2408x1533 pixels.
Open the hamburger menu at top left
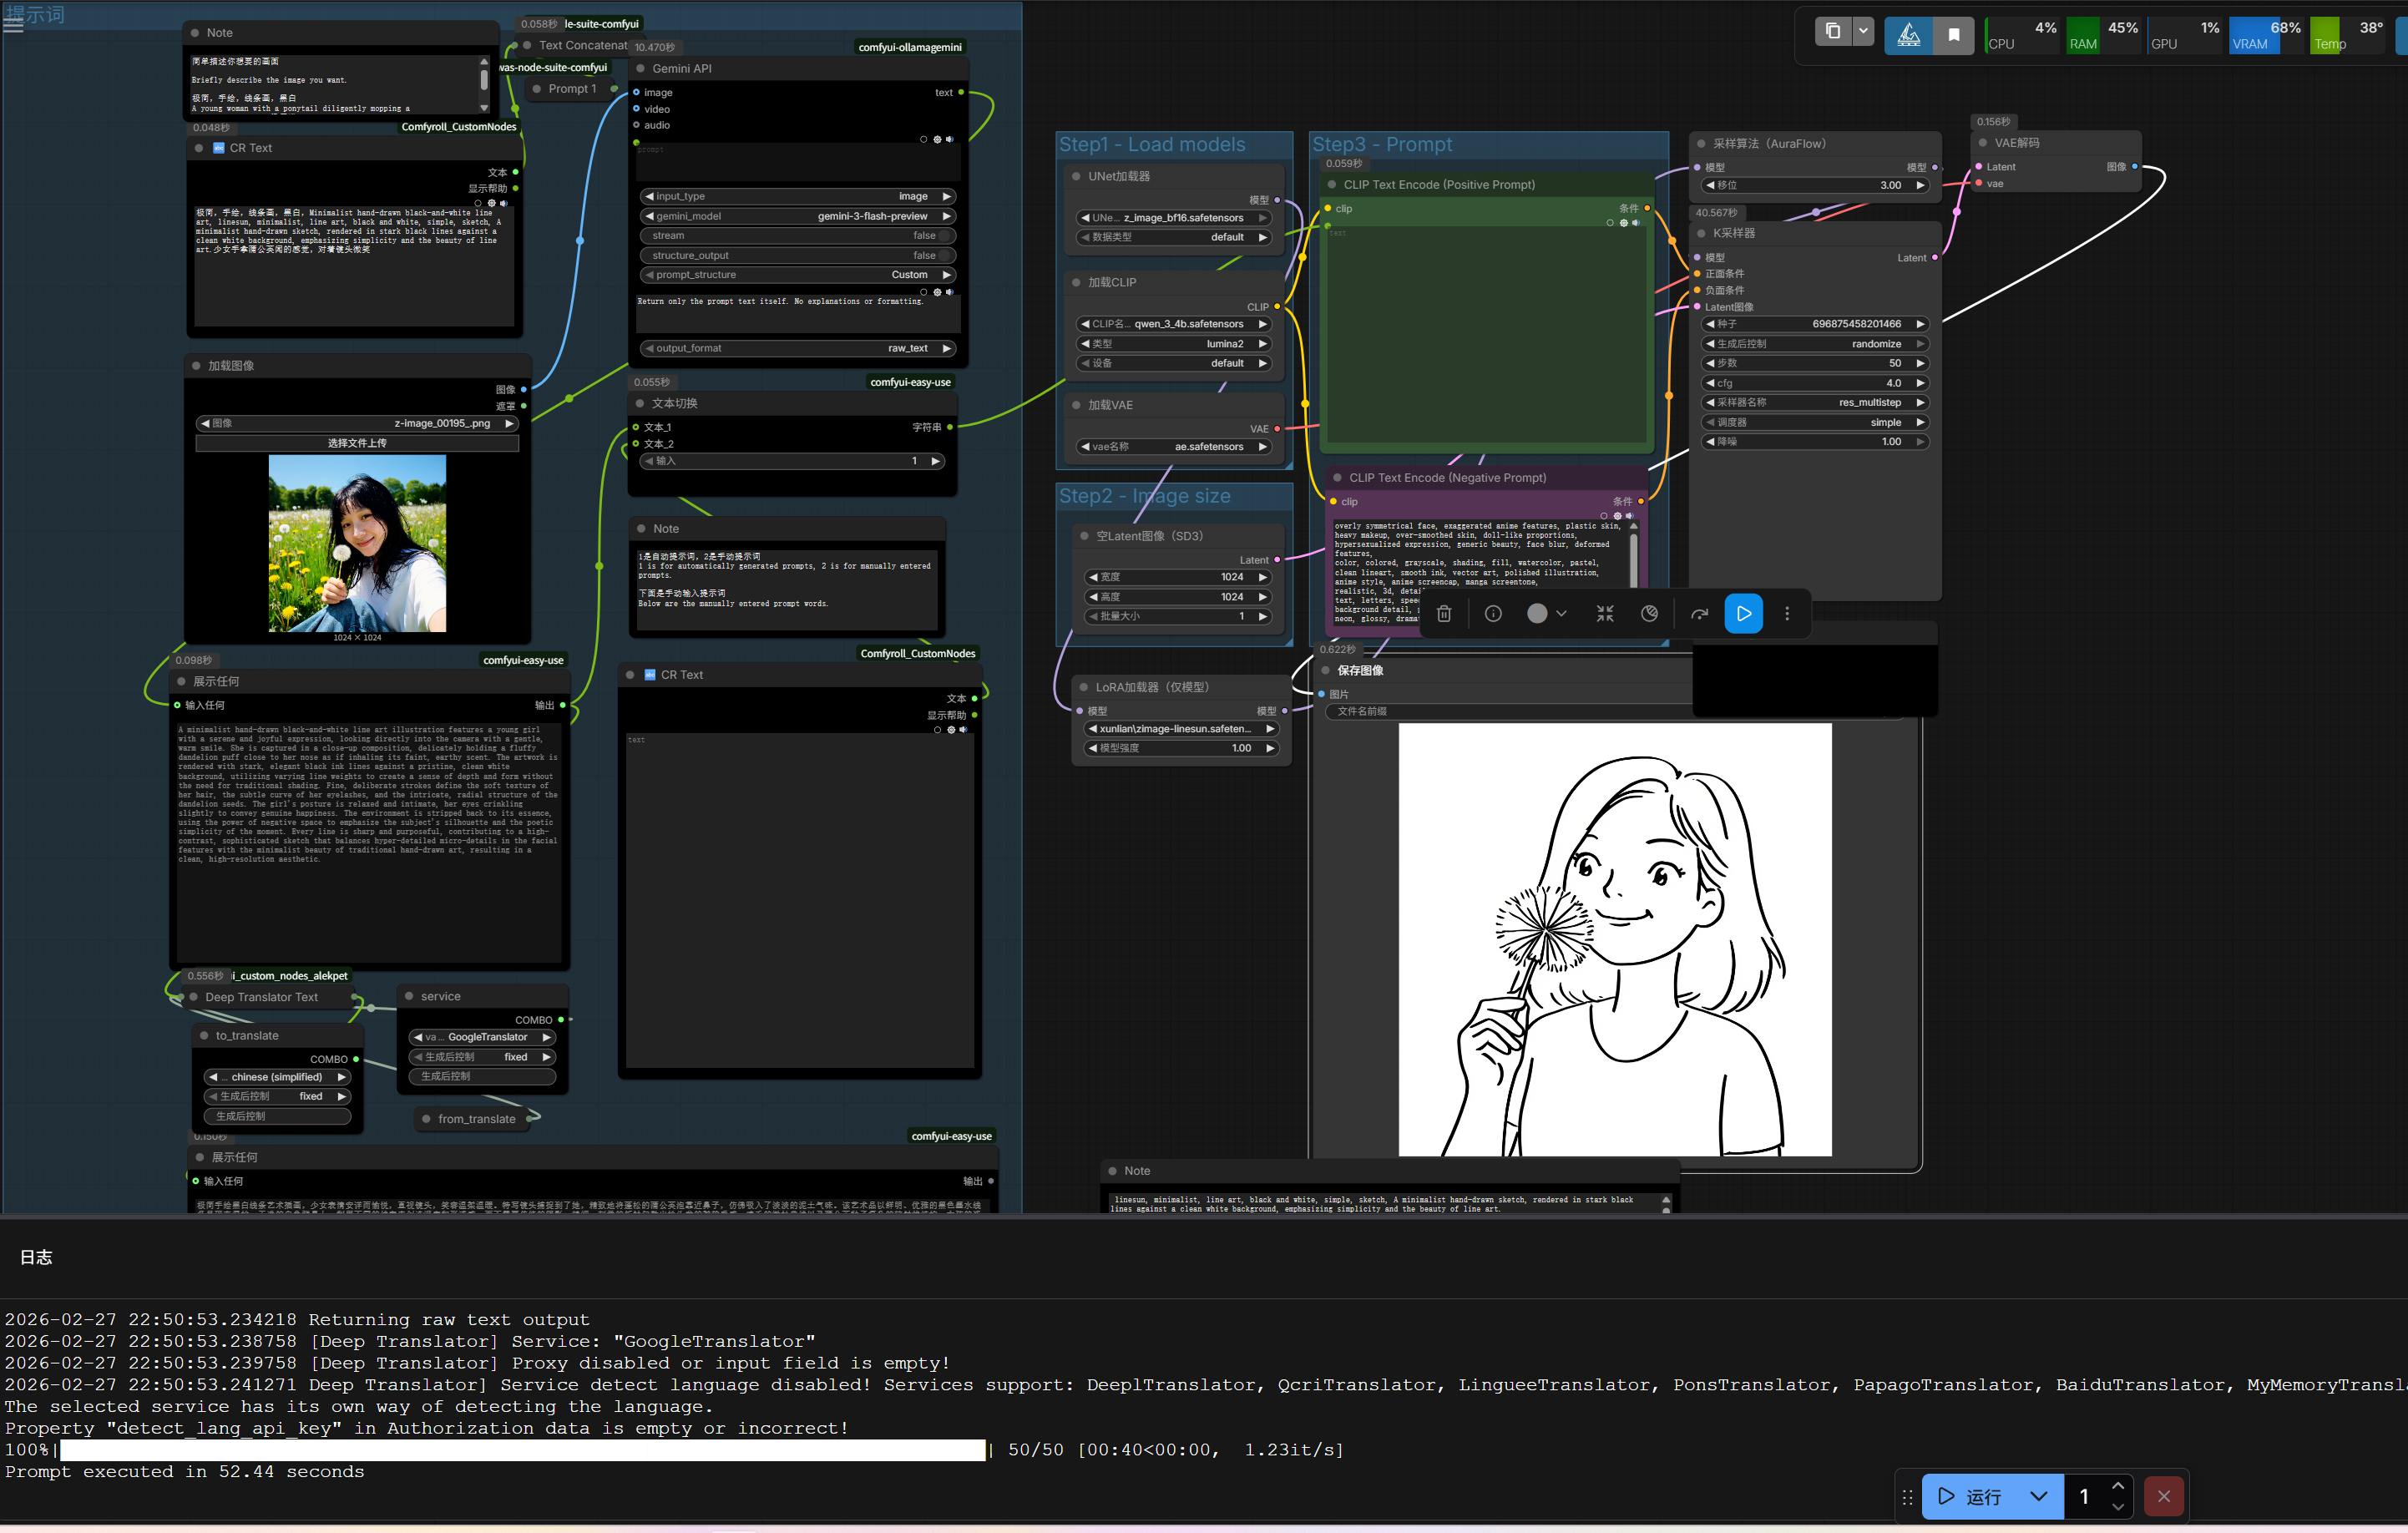coord(13,24)
